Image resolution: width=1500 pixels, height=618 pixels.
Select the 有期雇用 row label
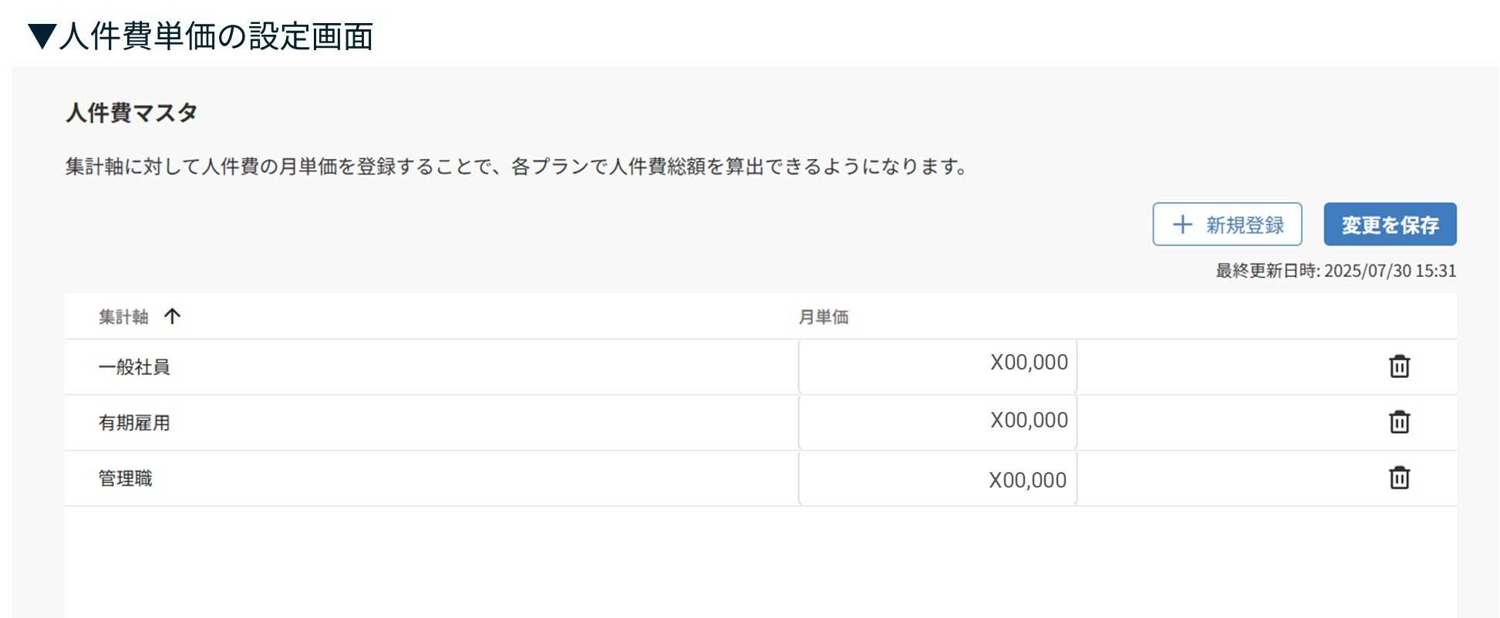tap(134, 423)
